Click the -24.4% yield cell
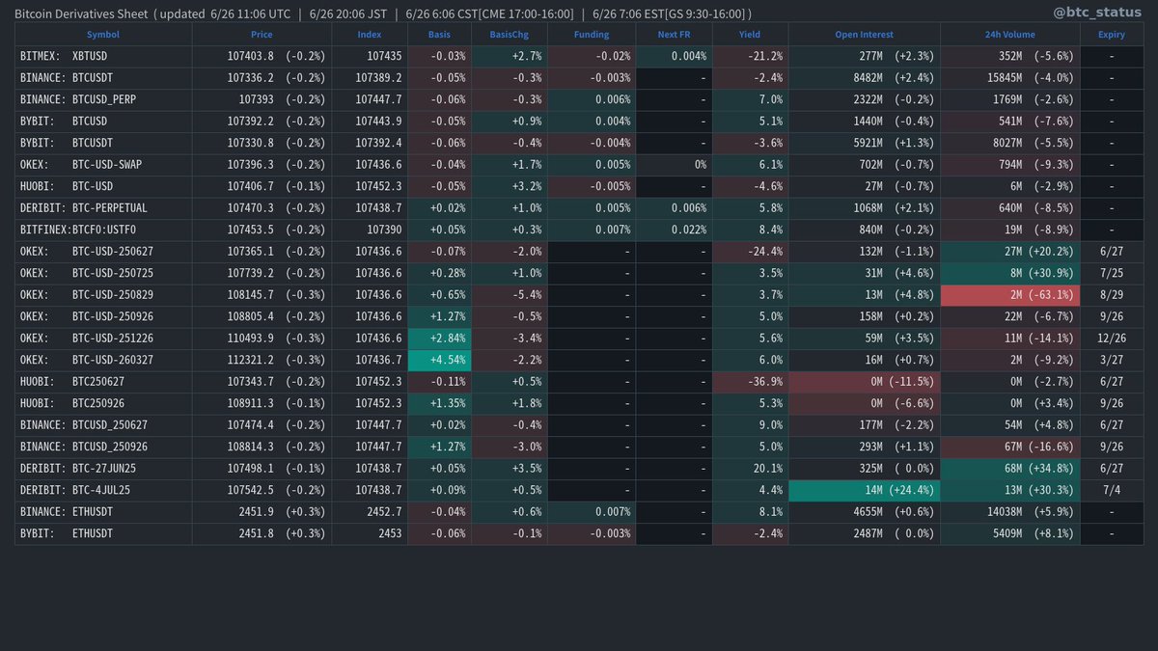 tap(750, 251)
